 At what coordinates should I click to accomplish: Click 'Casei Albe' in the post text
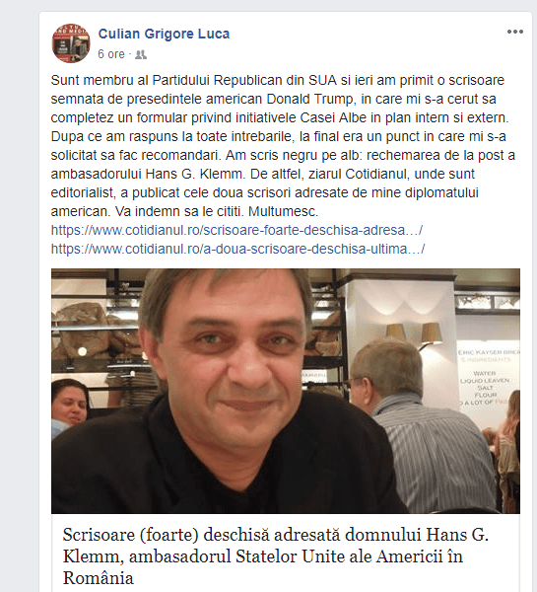(333, 118)
